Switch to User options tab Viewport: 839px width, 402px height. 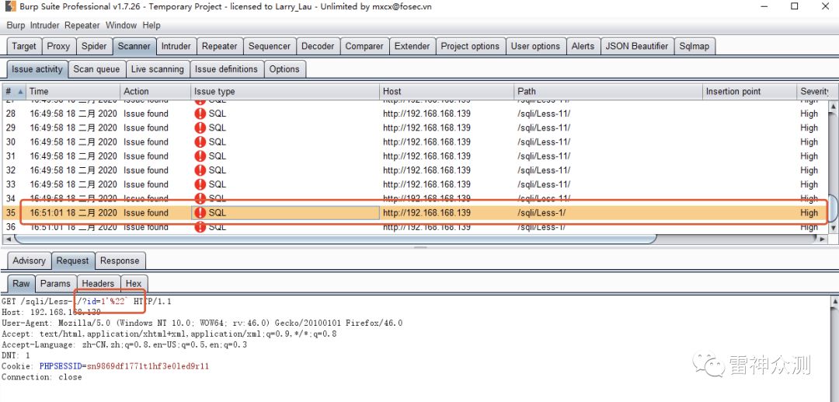[x=535, y=46]
